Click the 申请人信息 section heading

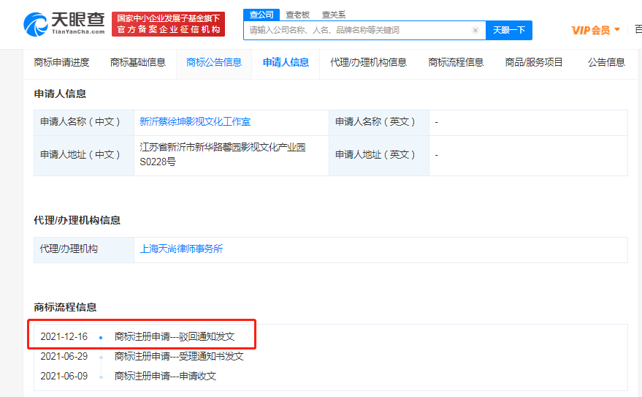click(60, 94)
